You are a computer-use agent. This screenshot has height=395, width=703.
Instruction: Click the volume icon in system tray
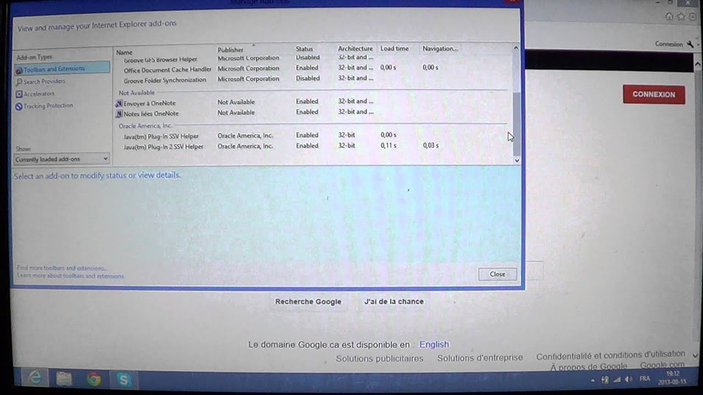pos(628,380)
